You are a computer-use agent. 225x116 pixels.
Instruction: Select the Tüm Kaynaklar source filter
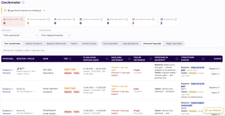(111, 44)
